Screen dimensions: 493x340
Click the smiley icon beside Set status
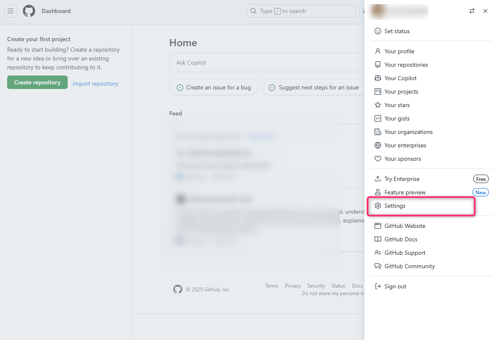377,31
